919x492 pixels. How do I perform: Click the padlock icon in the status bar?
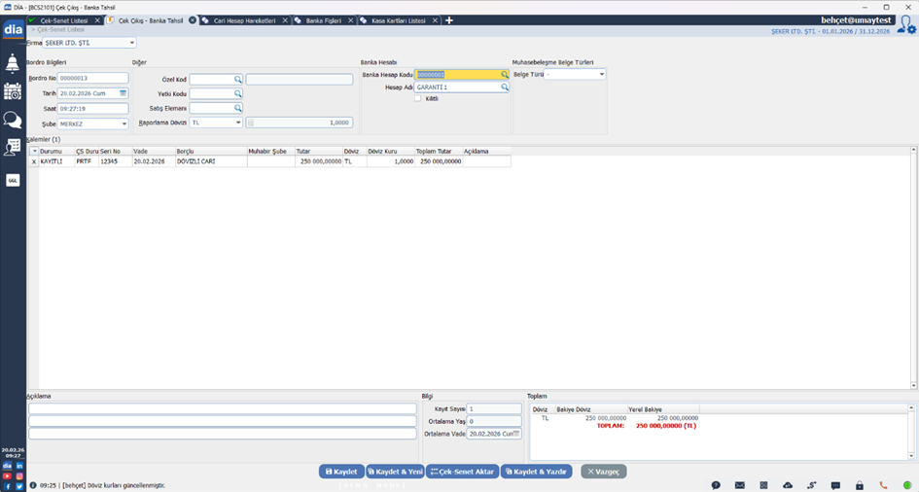859,485
